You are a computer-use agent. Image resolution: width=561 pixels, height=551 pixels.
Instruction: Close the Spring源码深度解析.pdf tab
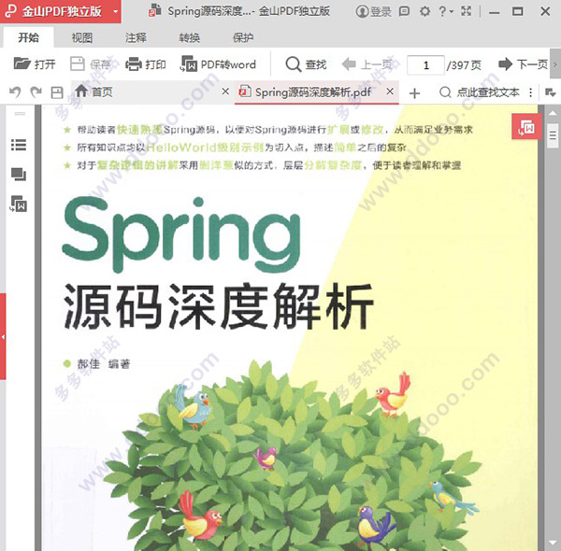(390, 92)
